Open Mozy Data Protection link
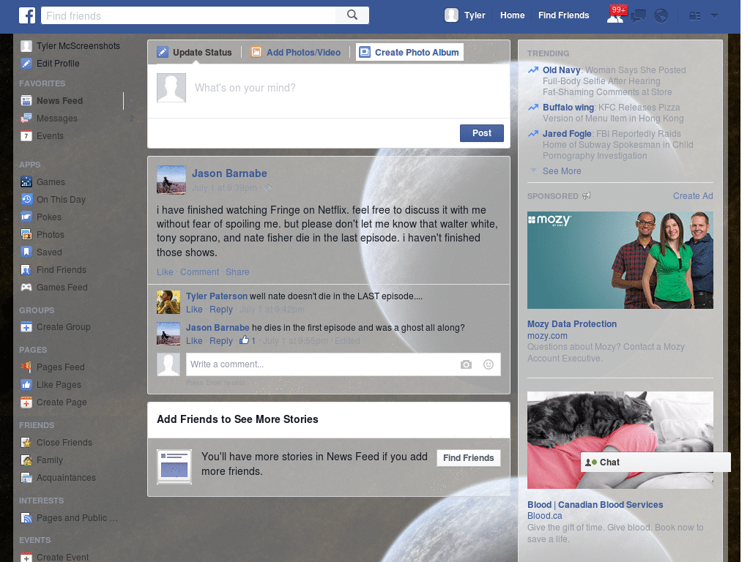This screenshot has height=562, width=750. [572, 324]
